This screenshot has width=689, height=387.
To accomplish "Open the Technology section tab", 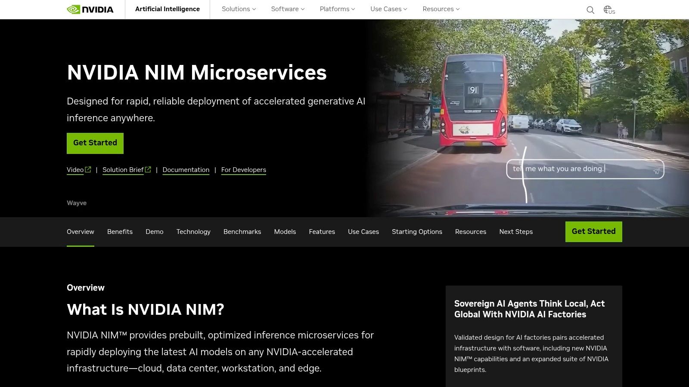I will click(x=193, y=232).
